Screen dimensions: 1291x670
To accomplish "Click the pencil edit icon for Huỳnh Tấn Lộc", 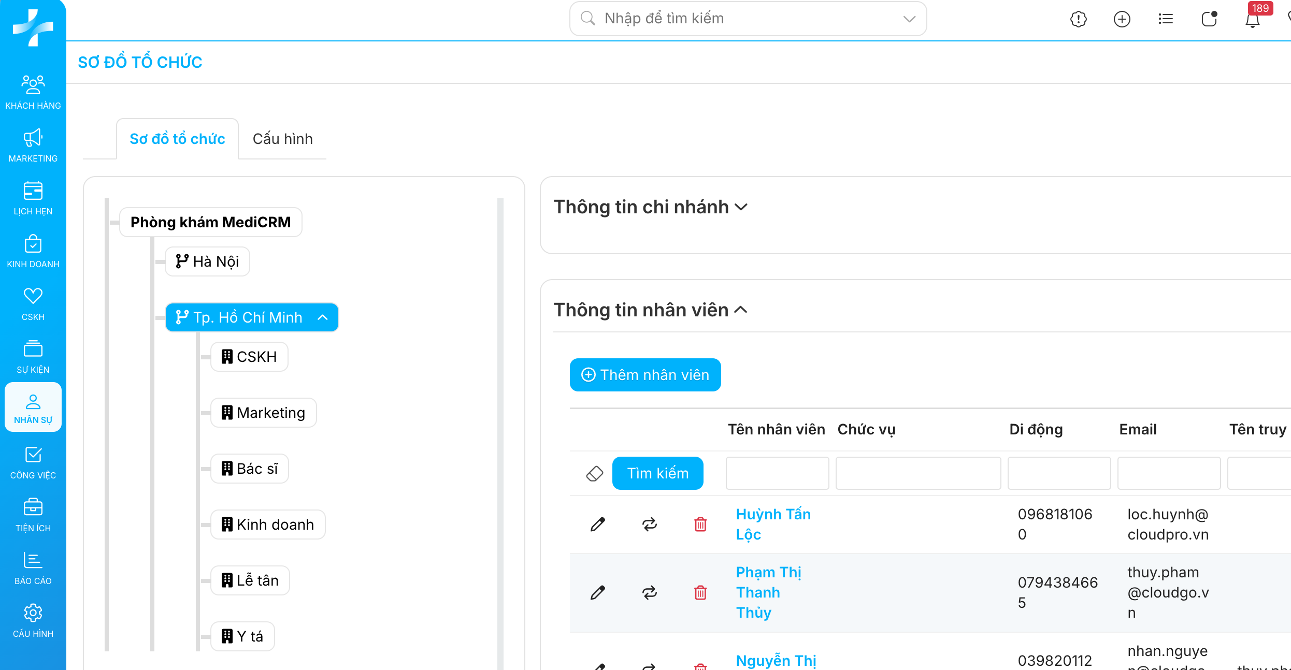I will (597, 524).
